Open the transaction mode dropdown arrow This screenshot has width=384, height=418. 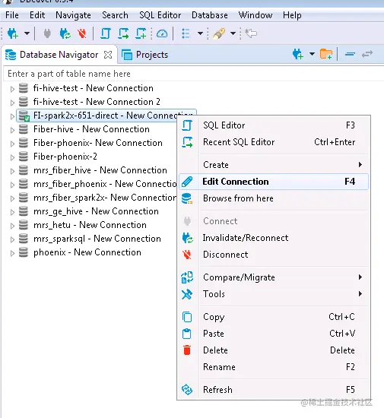click(200, 33)
